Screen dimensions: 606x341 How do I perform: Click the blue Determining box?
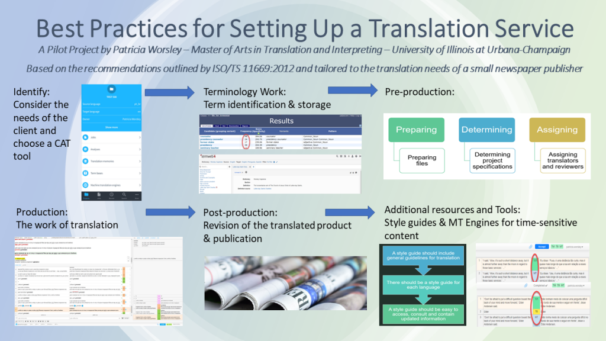coord(486,130)
